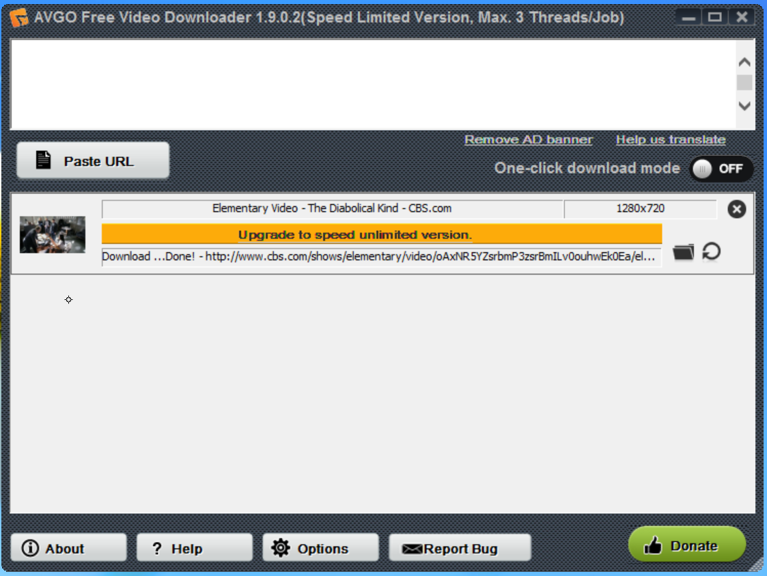
Task: Close the AVGO Free Video Downloader window
Action: pyautogui.click(x=742, y=18)
